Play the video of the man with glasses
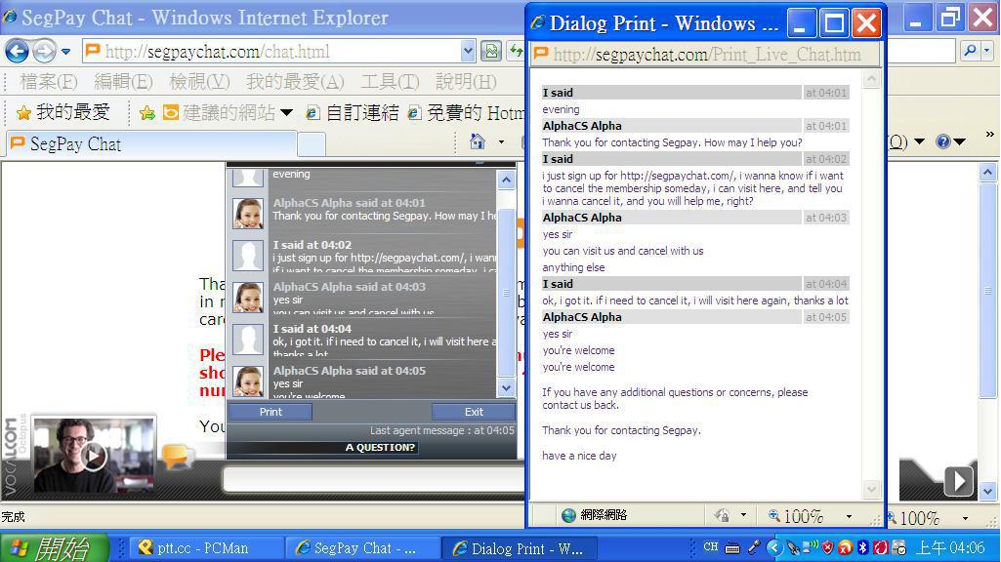1001x562 pixels. [x=94, y=456]
